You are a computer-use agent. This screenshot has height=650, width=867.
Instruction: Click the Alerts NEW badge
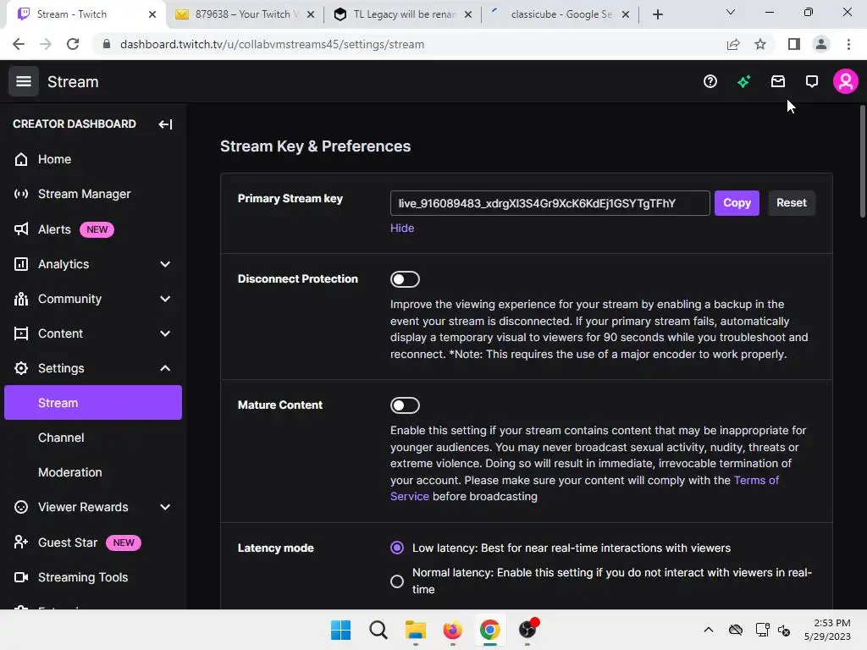(97, 229)
